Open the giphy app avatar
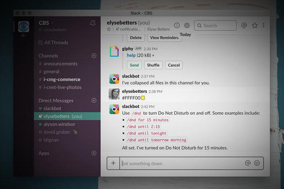 click(x=114, y=51)
